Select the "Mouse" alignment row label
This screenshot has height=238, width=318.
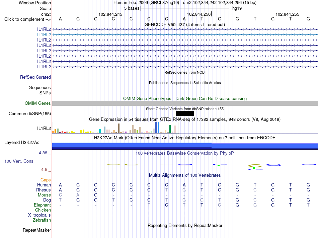pos(44,195)
